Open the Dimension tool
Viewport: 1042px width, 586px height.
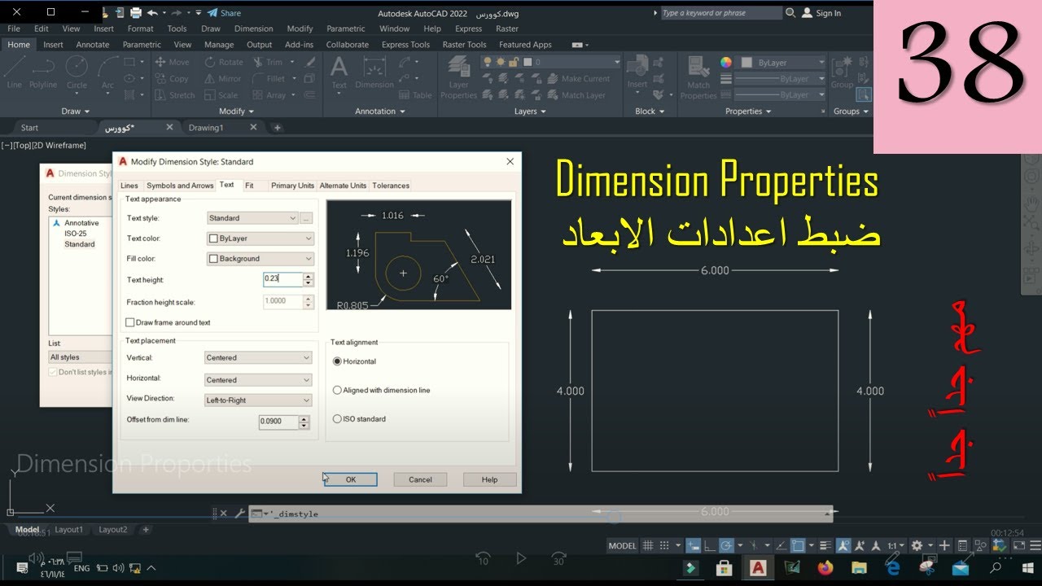pos(374,72)
